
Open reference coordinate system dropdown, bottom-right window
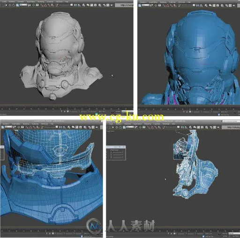point(130,127)
